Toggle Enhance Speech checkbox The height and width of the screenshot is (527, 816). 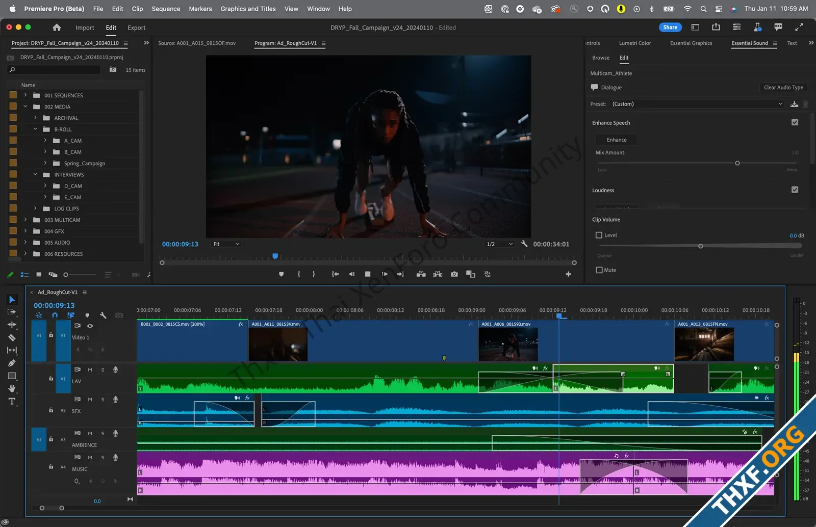coord(795,122)
